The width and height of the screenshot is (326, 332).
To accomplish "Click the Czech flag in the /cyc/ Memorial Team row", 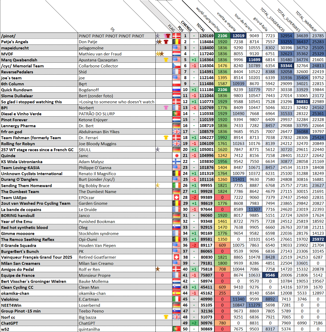I will coord(177,66).
